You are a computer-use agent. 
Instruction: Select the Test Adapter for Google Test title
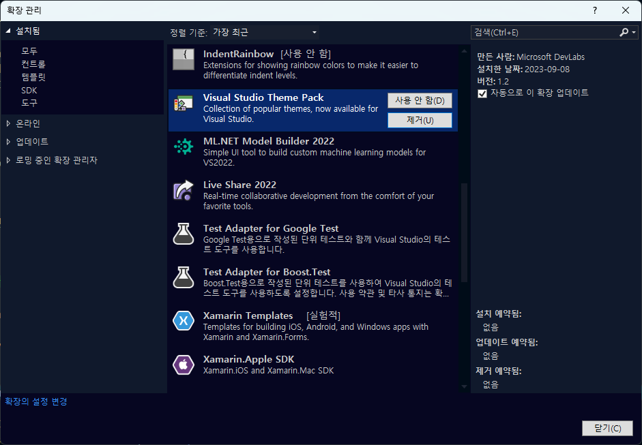(x=271, y=228)
